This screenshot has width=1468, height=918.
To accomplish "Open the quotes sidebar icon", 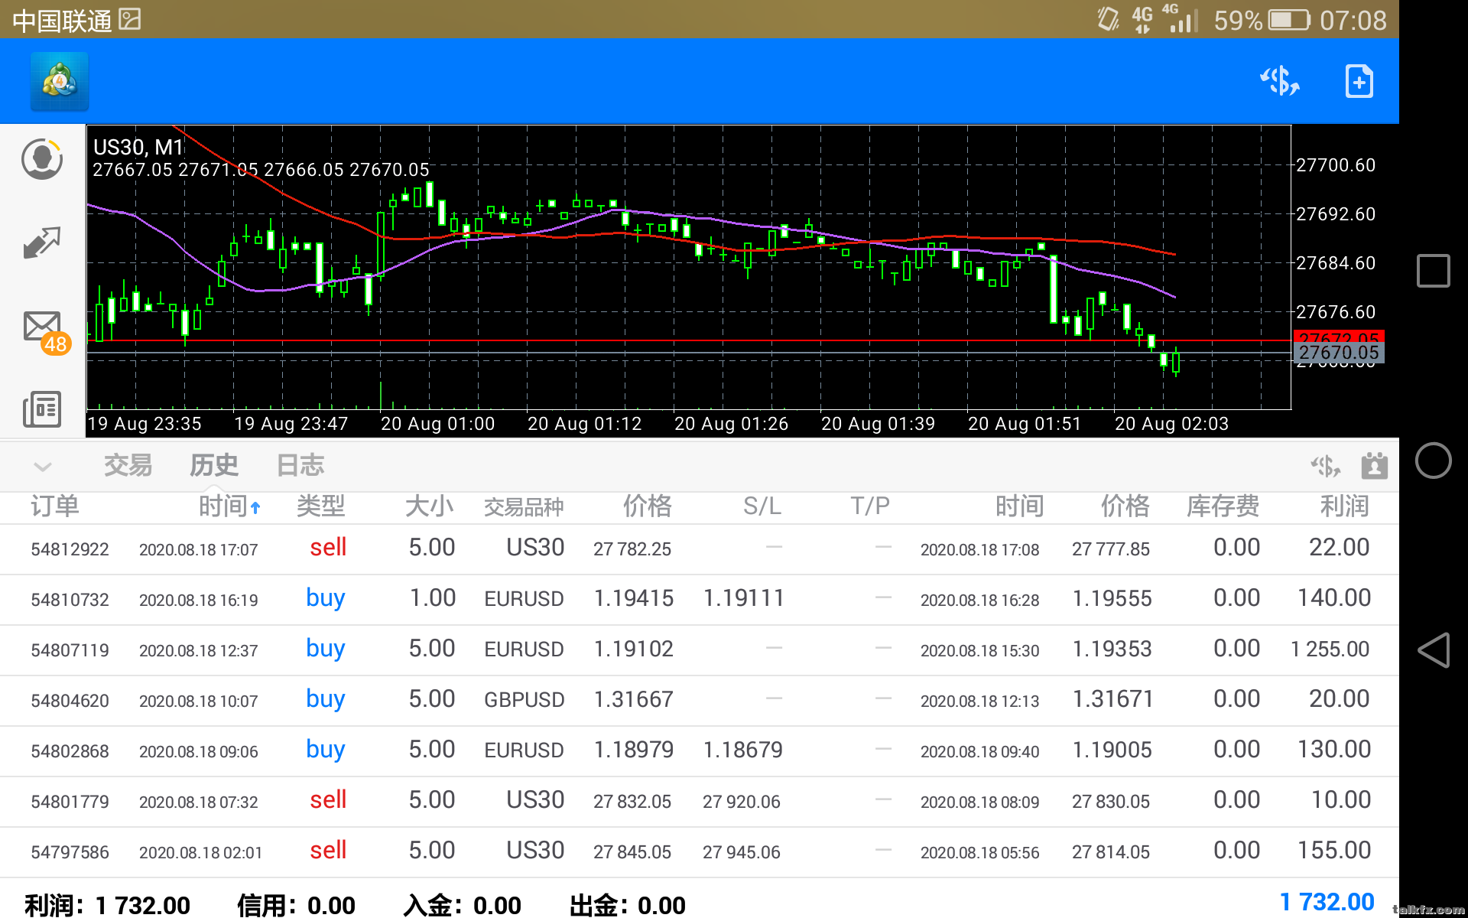I will click(x=42, y=159).
